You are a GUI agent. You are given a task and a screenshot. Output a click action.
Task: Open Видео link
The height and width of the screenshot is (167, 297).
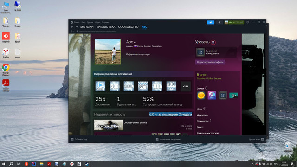point(200,127)
